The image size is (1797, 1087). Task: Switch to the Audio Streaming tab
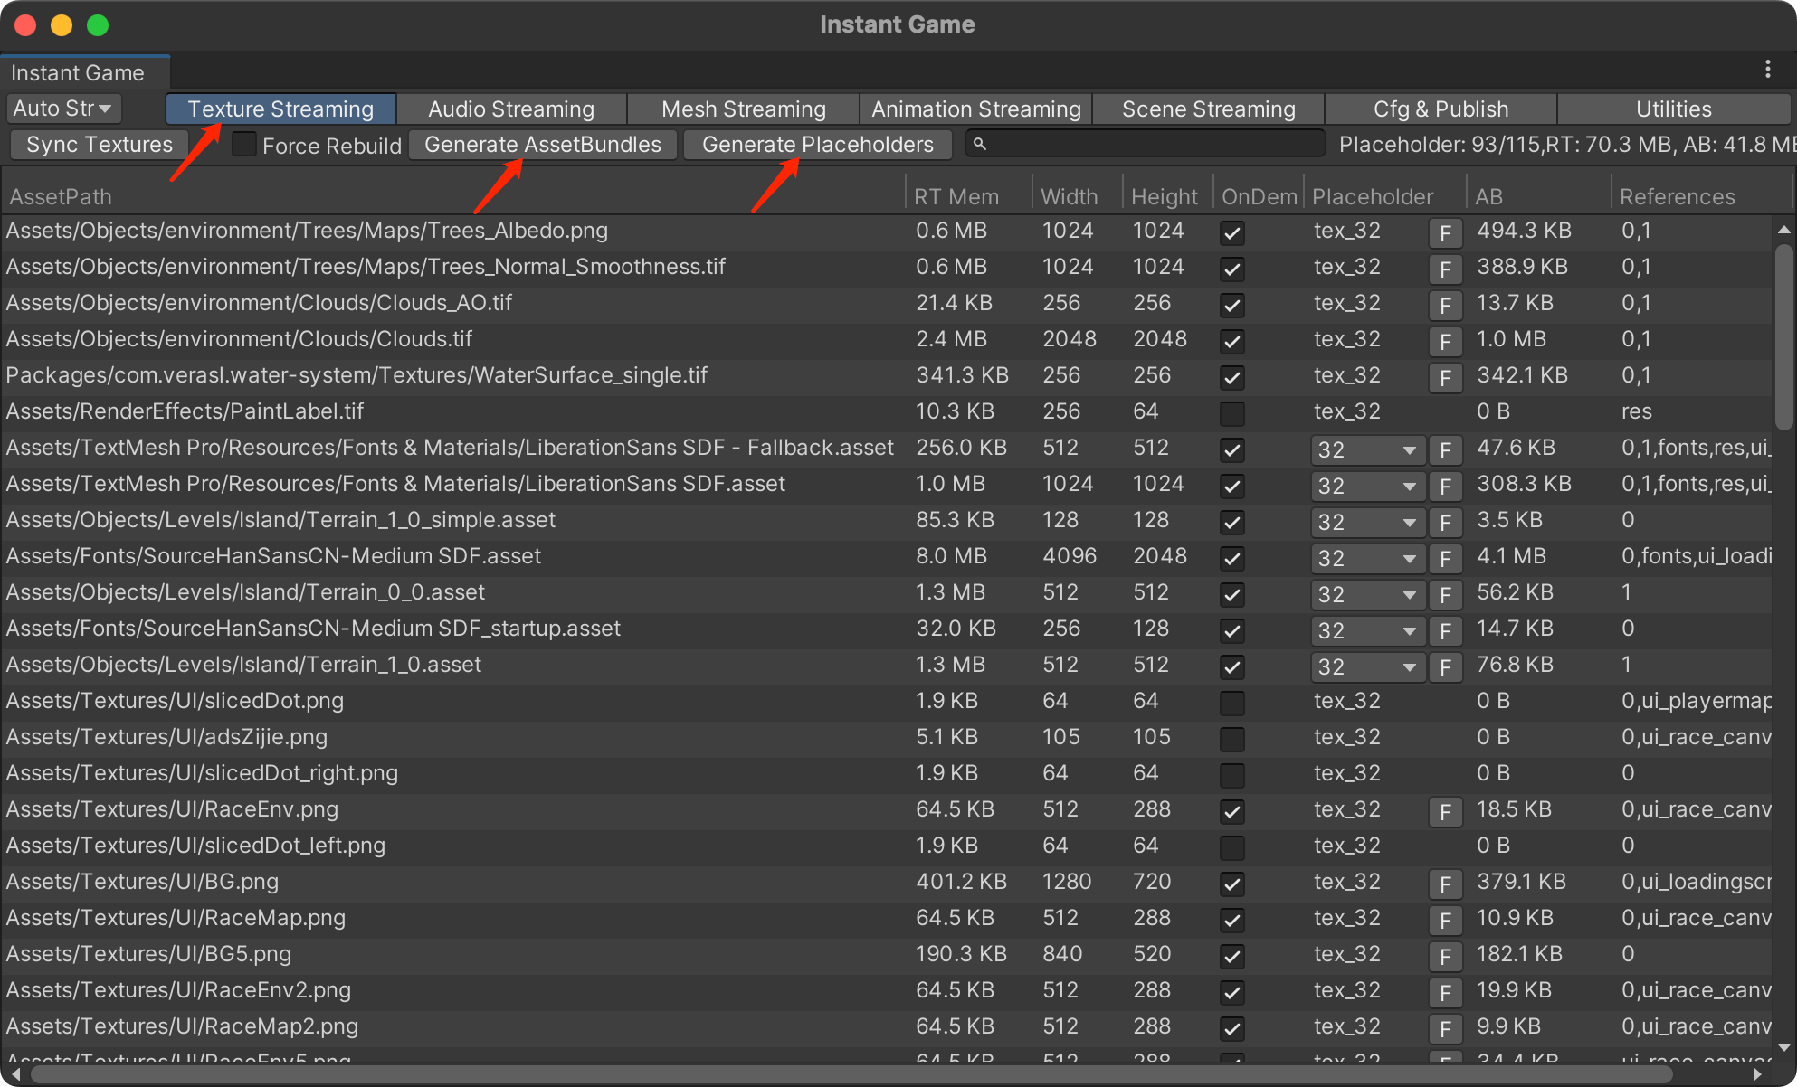(511, 109)
